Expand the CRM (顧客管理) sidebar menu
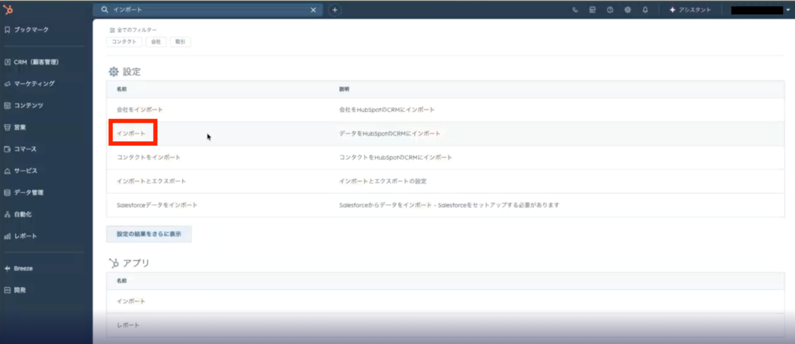This screenshot has width=795, height=344. point(36,62)
